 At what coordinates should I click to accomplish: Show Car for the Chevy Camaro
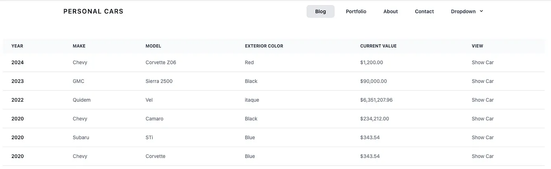coord(483,119)
